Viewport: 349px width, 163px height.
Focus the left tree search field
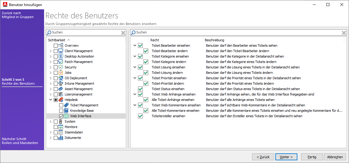[86, 33]
